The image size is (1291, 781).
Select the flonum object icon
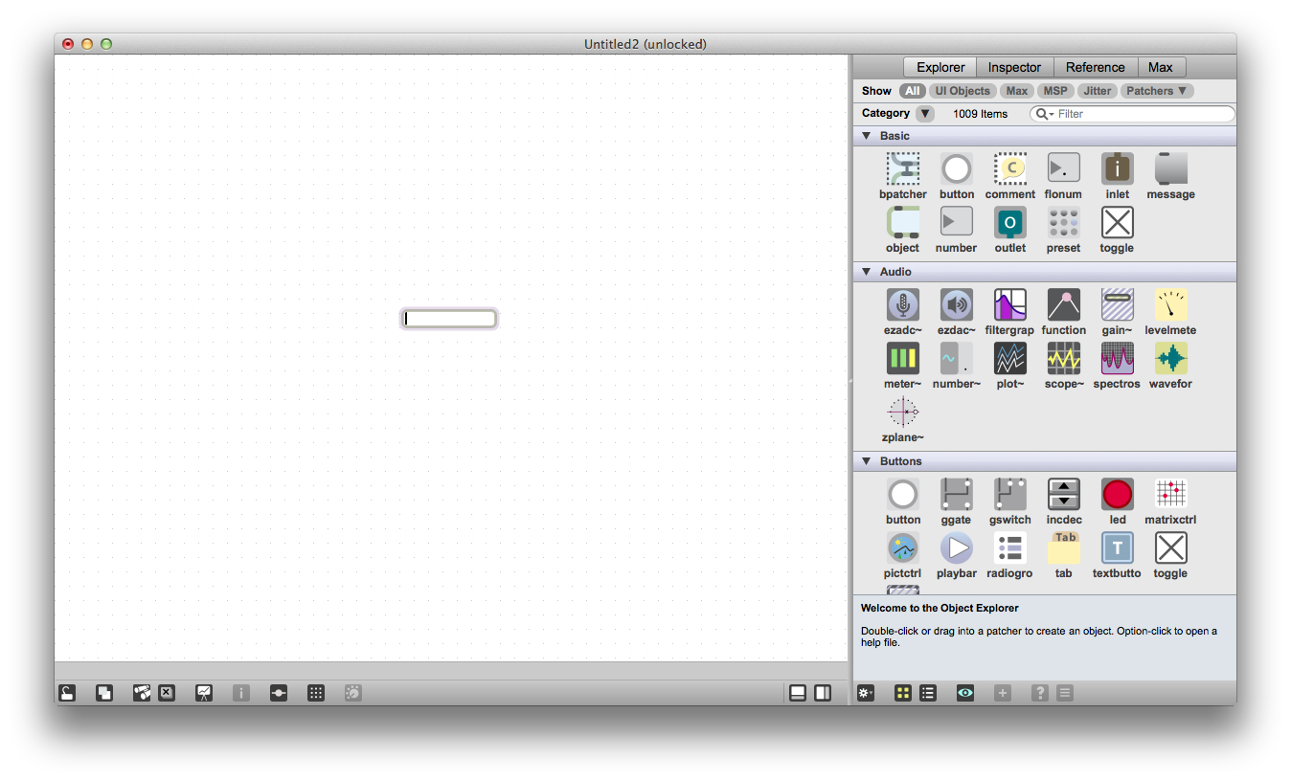tap(1063, 169)
